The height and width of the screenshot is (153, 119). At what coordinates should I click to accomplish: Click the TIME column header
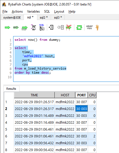point(34,95)
